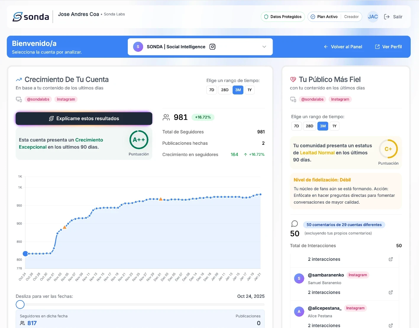The image size is (419, 328).
Task: Click the orange triangle marker near Dec 01
Action: click(161, 199)
